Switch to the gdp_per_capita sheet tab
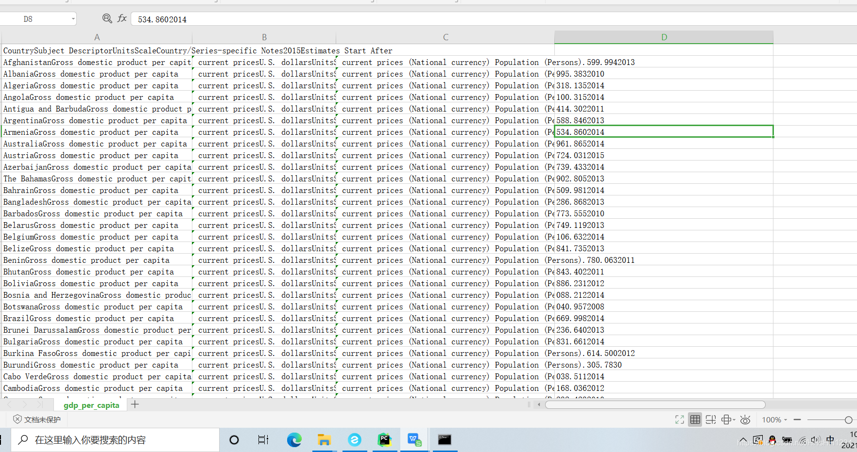Screen dimensions: 857x452 pos(91,405)
